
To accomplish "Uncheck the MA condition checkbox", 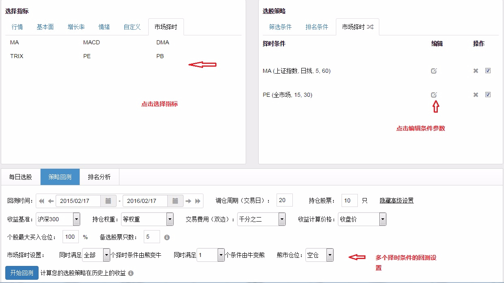I will (x=488, y=70).
